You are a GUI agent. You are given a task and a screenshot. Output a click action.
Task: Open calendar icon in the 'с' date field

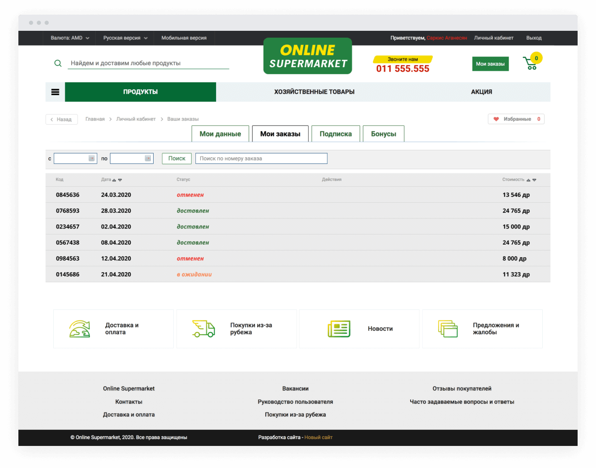(x=92, y=158)
